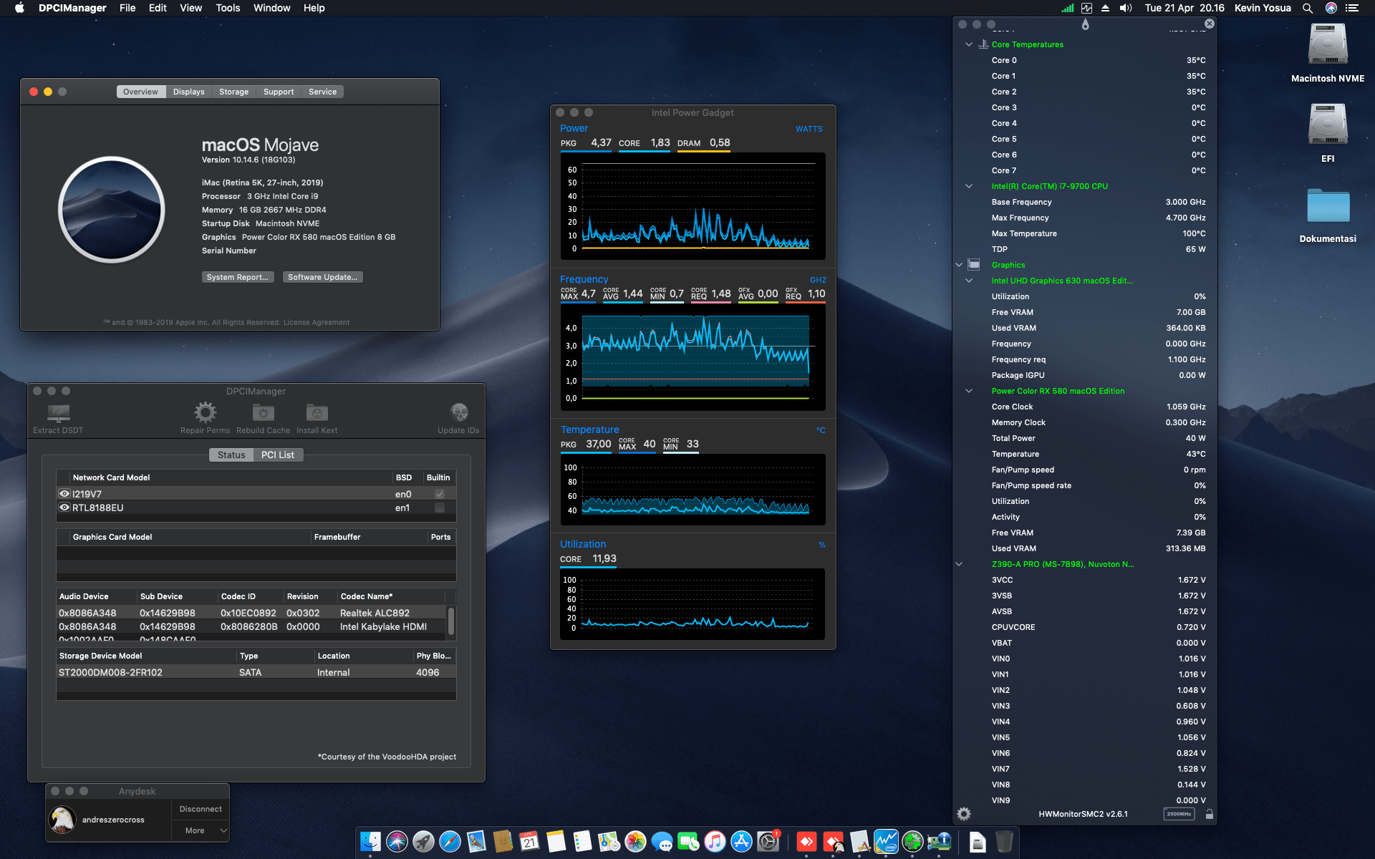Open the Tools menu in the menu bar
Viewport: 1375px width, 859px height.
click(228, 8)
